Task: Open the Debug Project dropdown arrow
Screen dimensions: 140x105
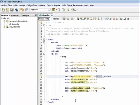Action: [77, 10]
